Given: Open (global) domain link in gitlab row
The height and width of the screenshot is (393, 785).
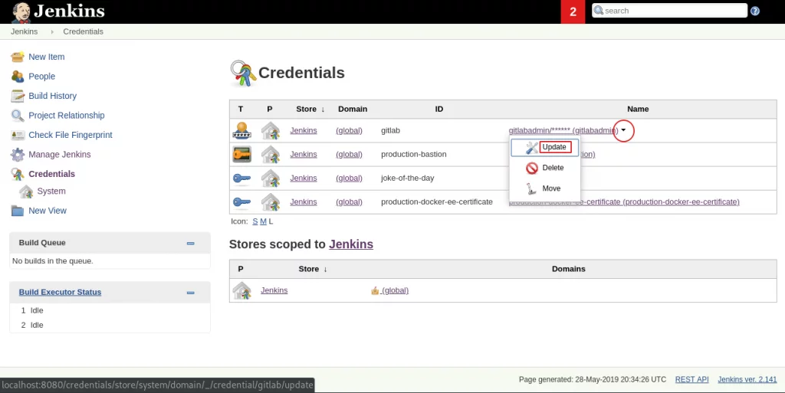Looking at the screenshot, I should pyautogui.click(x=349, y=130).
